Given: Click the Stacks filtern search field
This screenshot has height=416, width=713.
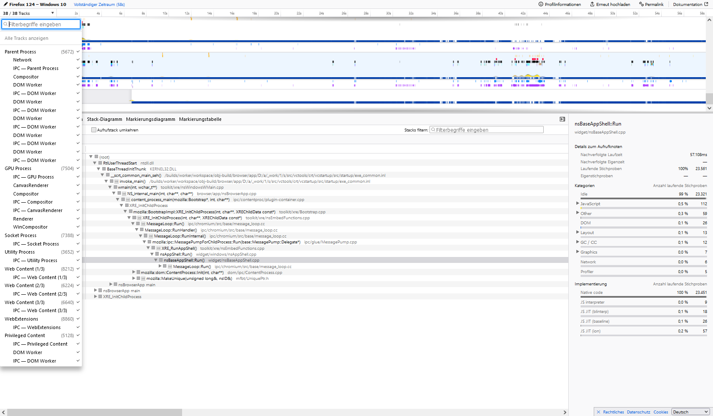Looking at the screenshot, I should (486, 130).
